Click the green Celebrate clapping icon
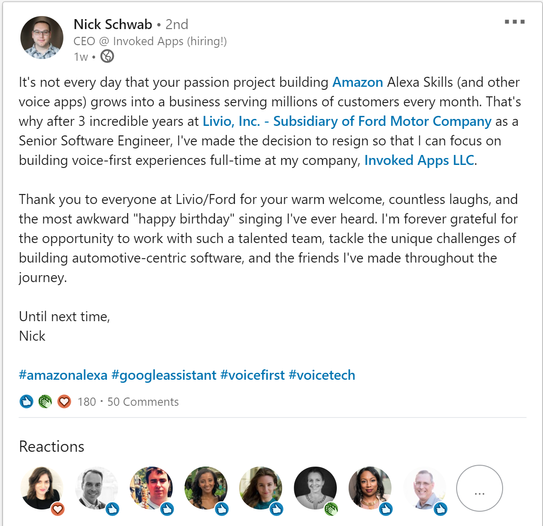543x526 pixels. point(45,401)
